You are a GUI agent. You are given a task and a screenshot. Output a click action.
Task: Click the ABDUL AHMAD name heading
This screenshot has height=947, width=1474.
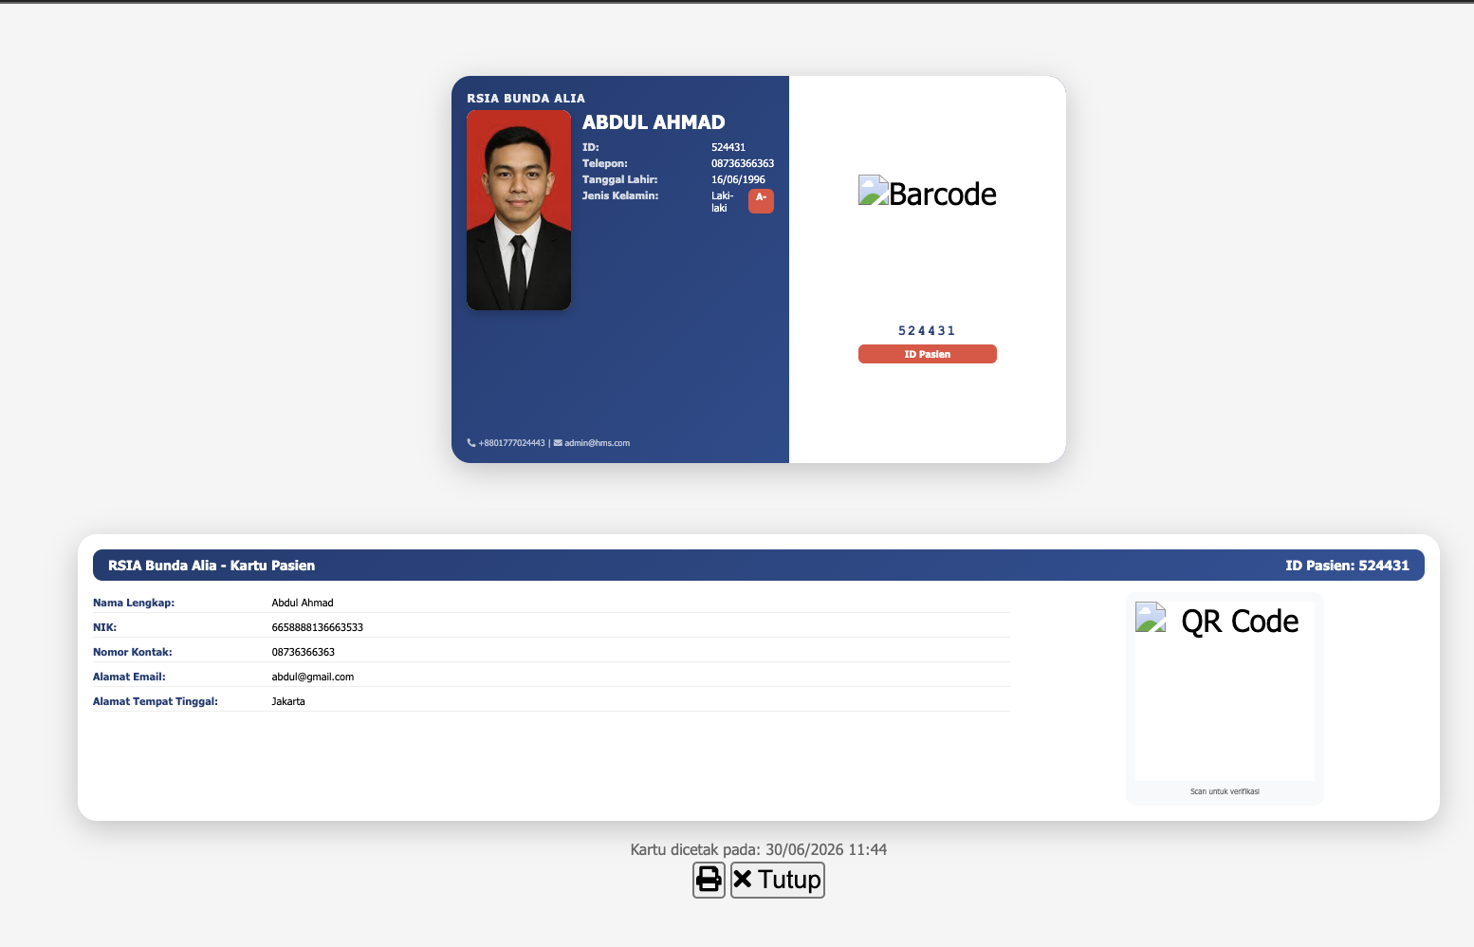tap(654, 122)
